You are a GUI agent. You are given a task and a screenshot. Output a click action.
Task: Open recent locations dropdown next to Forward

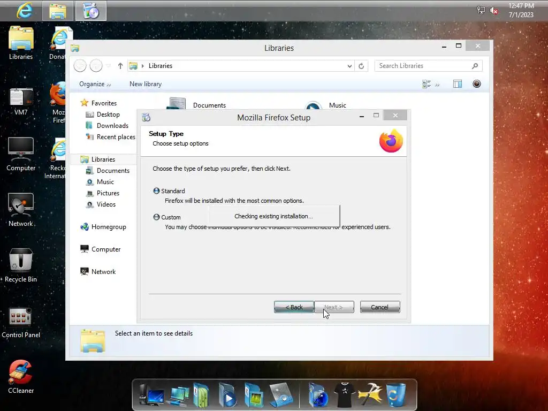click(x=108, y=66)
